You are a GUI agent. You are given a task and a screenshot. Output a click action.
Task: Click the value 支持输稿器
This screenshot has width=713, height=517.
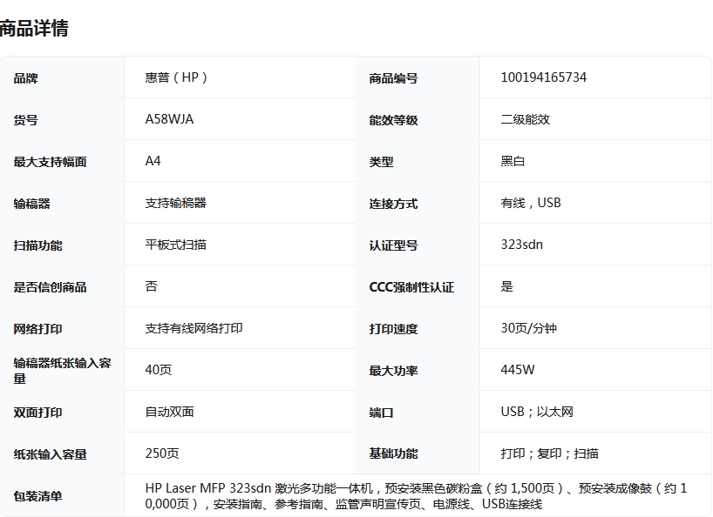pyautogui.click(x=175, y=203)
